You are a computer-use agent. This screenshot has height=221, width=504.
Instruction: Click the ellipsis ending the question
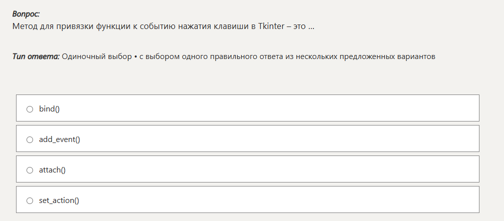pyautogui.click(x=311, y=26)
